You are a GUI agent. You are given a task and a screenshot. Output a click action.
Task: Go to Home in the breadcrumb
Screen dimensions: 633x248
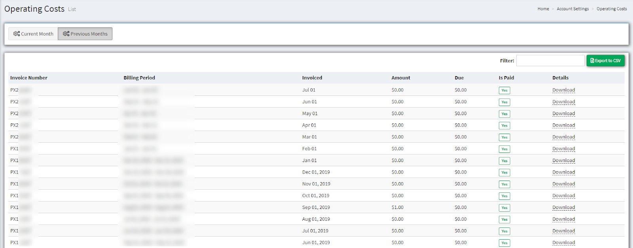pyautogui.click(x=543, y=9)
